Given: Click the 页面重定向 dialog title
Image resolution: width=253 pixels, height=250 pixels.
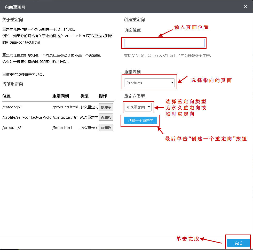Looking at the screenshot, I should [15, 7].
